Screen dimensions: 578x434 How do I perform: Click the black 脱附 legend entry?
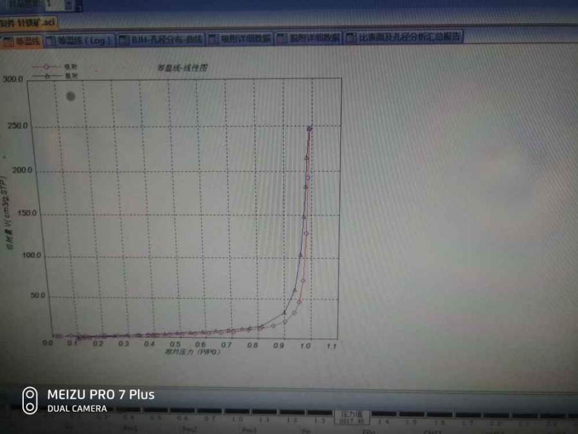(x=55, y=76)
